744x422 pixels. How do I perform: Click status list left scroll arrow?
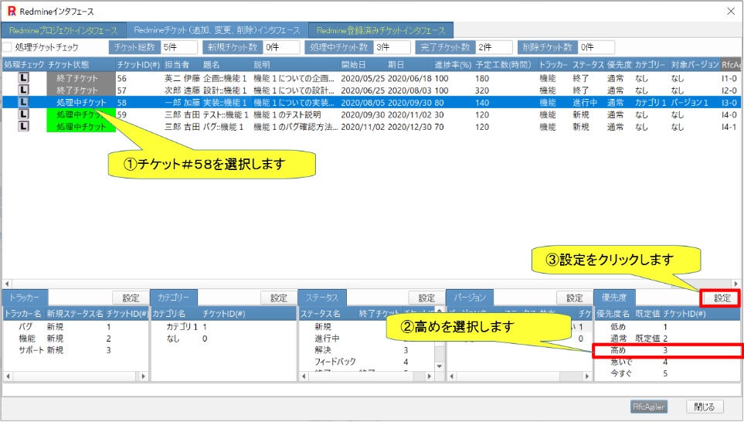point(304,376)
